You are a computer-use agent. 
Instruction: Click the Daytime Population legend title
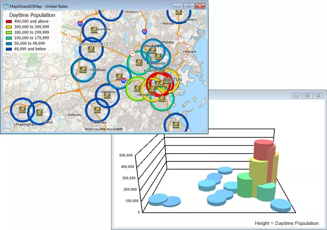32,15
